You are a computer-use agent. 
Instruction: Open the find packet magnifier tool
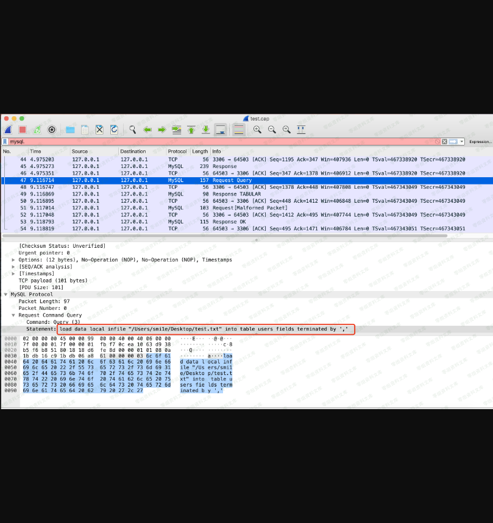click(x=132, y=130)
